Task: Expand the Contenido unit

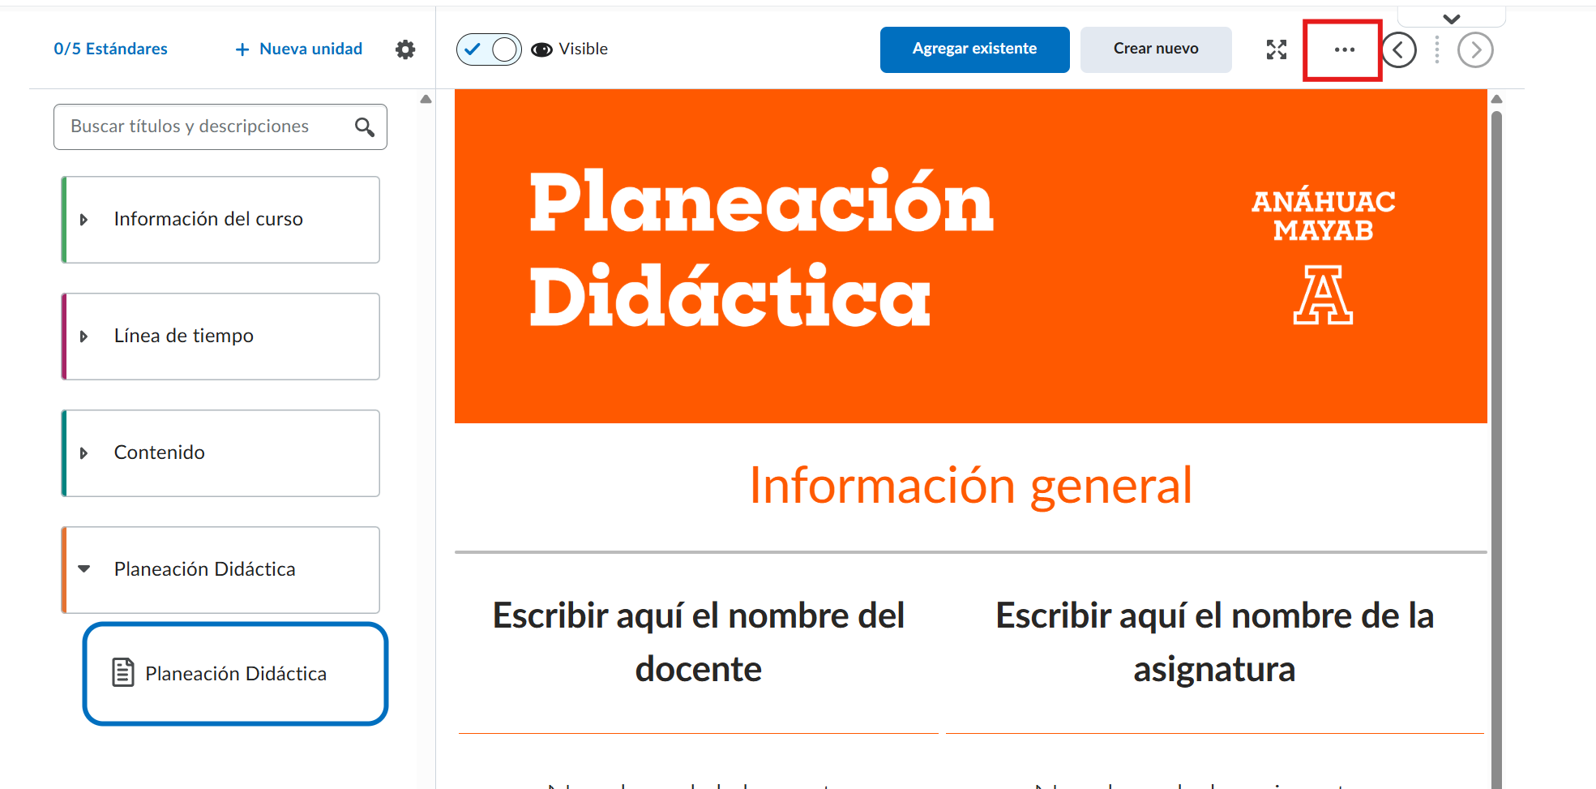Action: (83, 453)
